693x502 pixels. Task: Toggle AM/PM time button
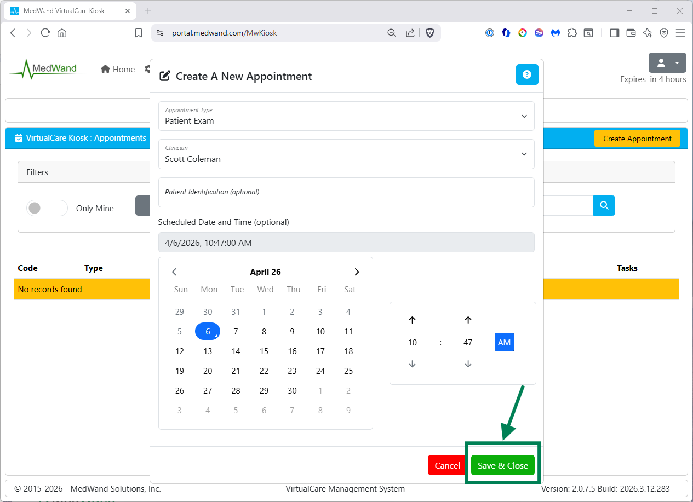click(504, 343)
